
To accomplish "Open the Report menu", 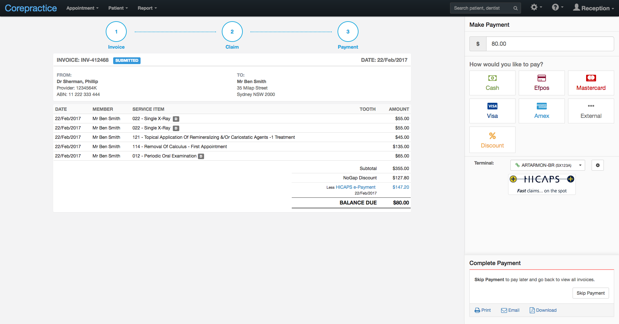I will [x=147, y=8].
